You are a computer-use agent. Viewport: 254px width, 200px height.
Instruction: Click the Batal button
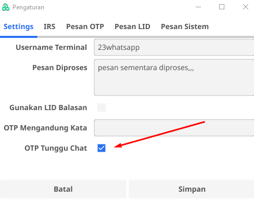[x=63, y=189]
